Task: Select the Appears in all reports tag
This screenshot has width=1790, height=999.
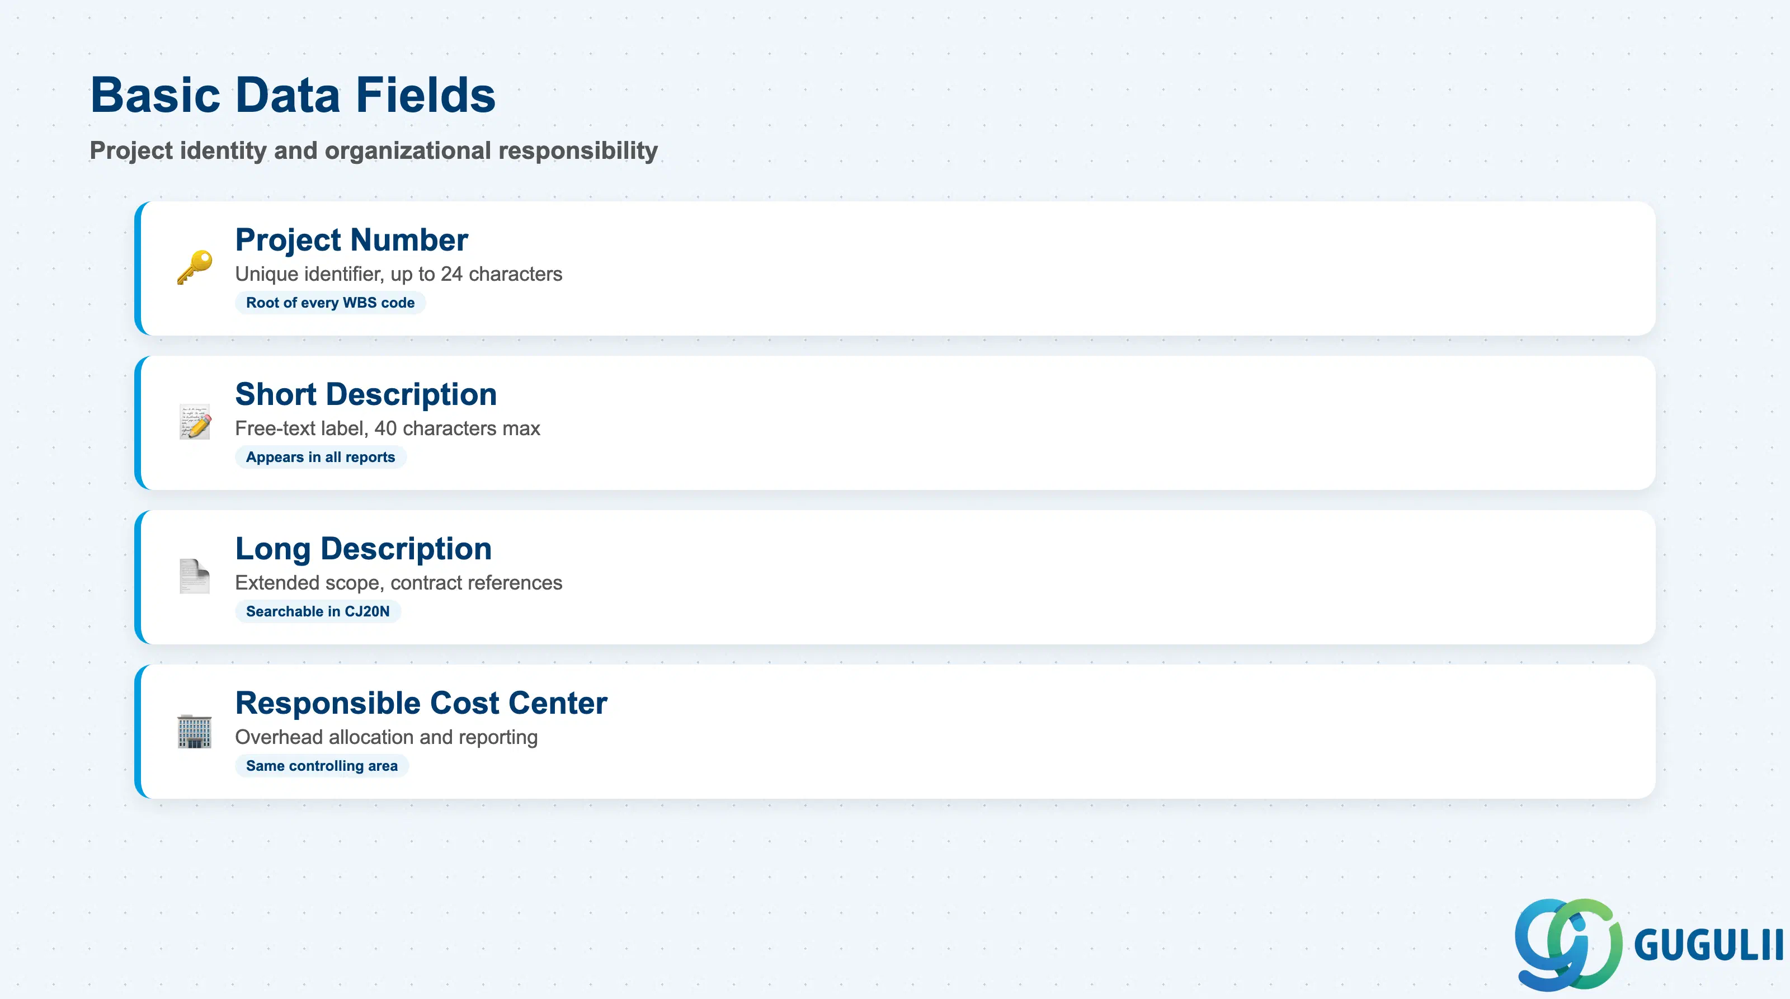Action: (321, 457)
